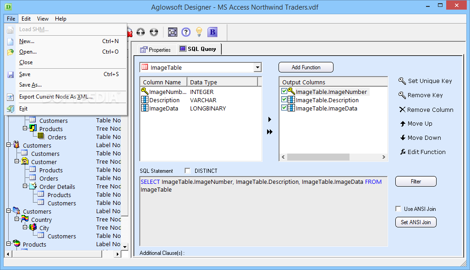Choose Export Current Node As XML...

tap(66, 97)
